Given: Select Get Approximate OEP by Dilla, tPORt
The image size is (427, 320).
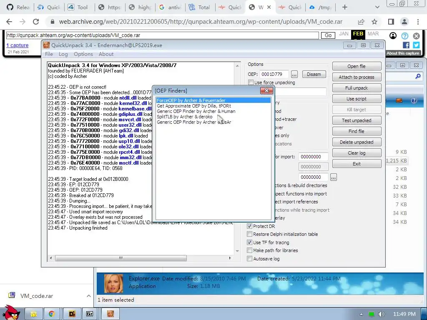Looking at the screenshot, I should tap(213, 106).
